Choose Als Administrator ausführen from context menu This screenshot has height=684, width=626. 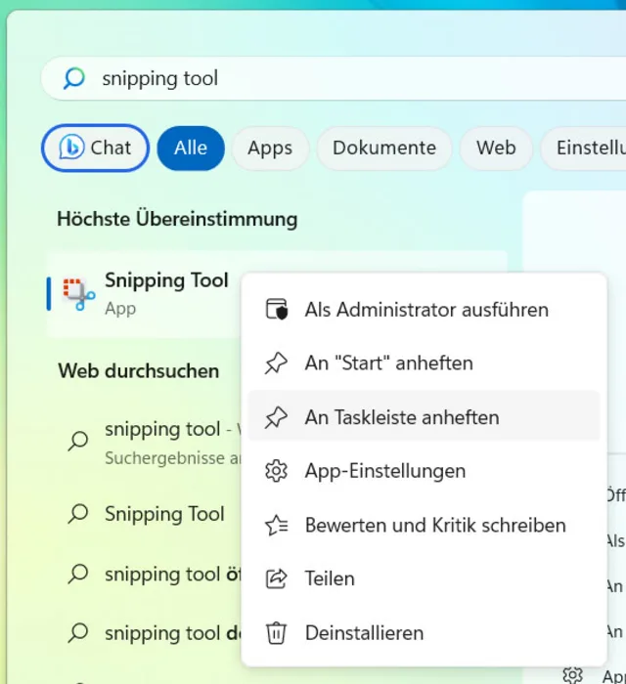click(x=426, y=310)
